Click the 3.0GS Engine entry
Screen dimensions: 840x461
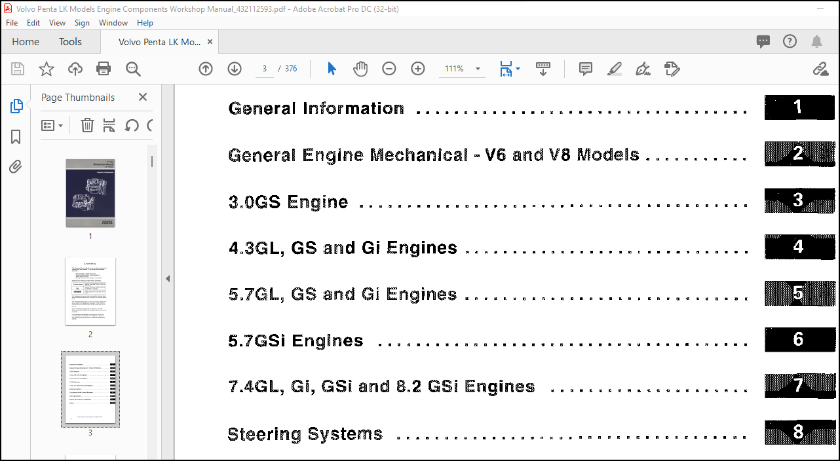pos(288,202)
